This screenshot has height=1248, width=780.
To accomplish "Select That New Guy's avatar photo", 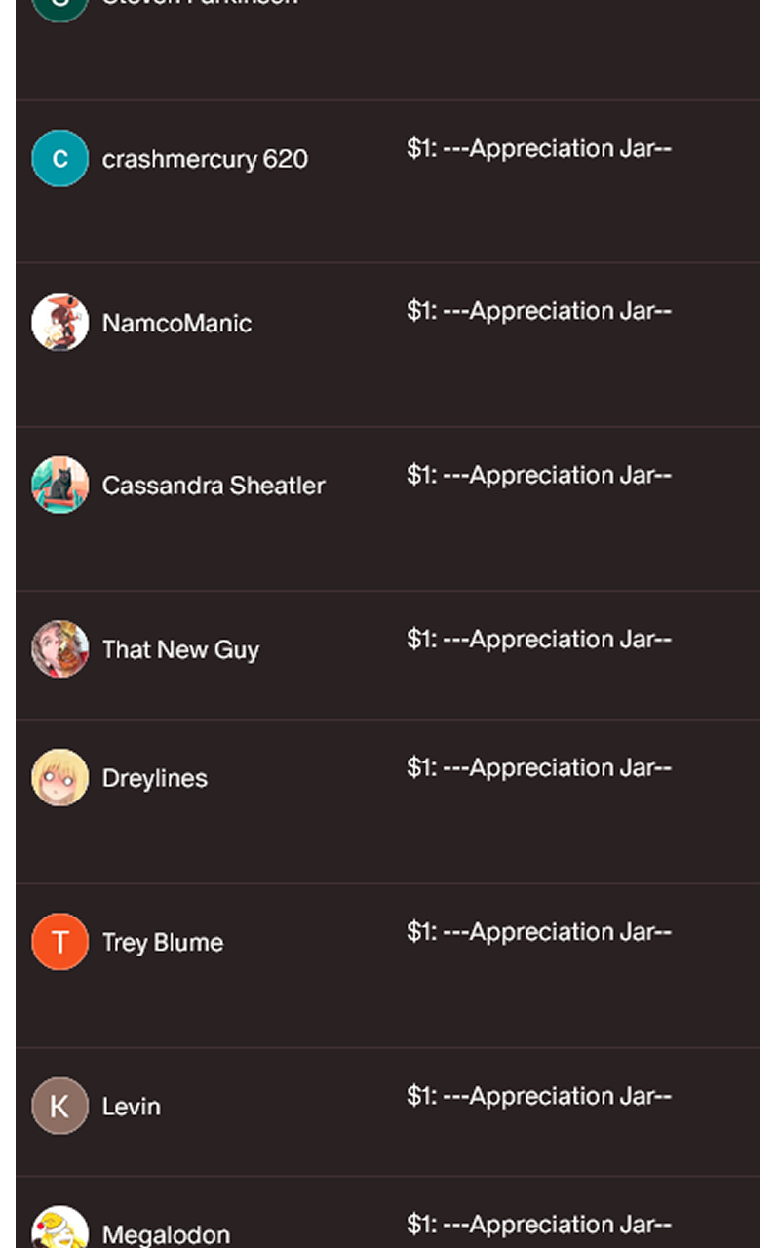I will point(59,648).
